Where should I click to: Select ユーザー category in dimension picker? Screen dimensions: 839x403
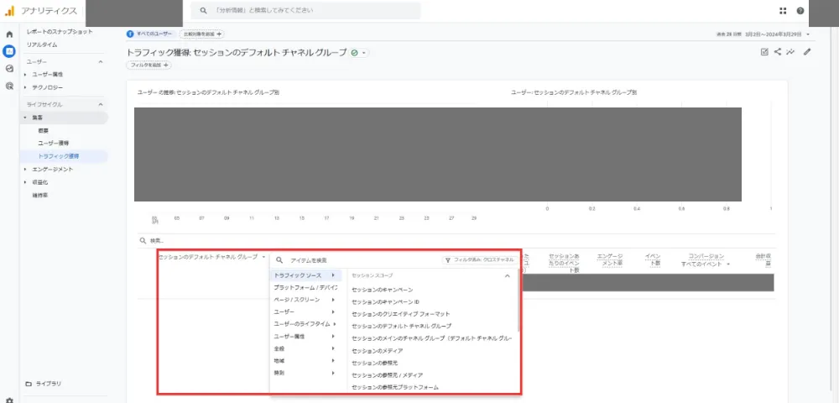pos(305,312)
